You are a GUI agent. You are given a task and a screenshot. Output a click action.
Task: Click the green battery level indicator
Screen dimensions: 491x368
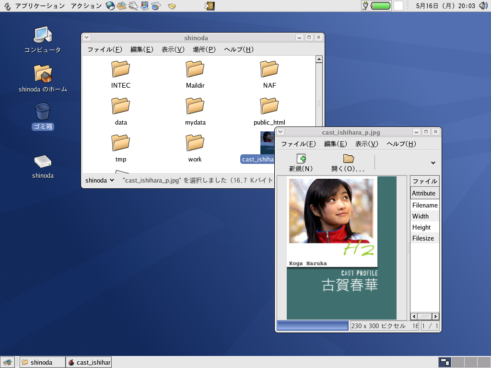point(380,6)
